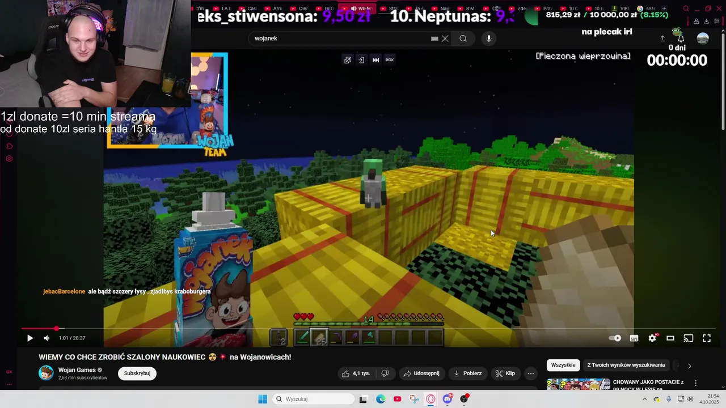Open Discord from the taskbar
726x408 pixels.
tap(448, 399)
